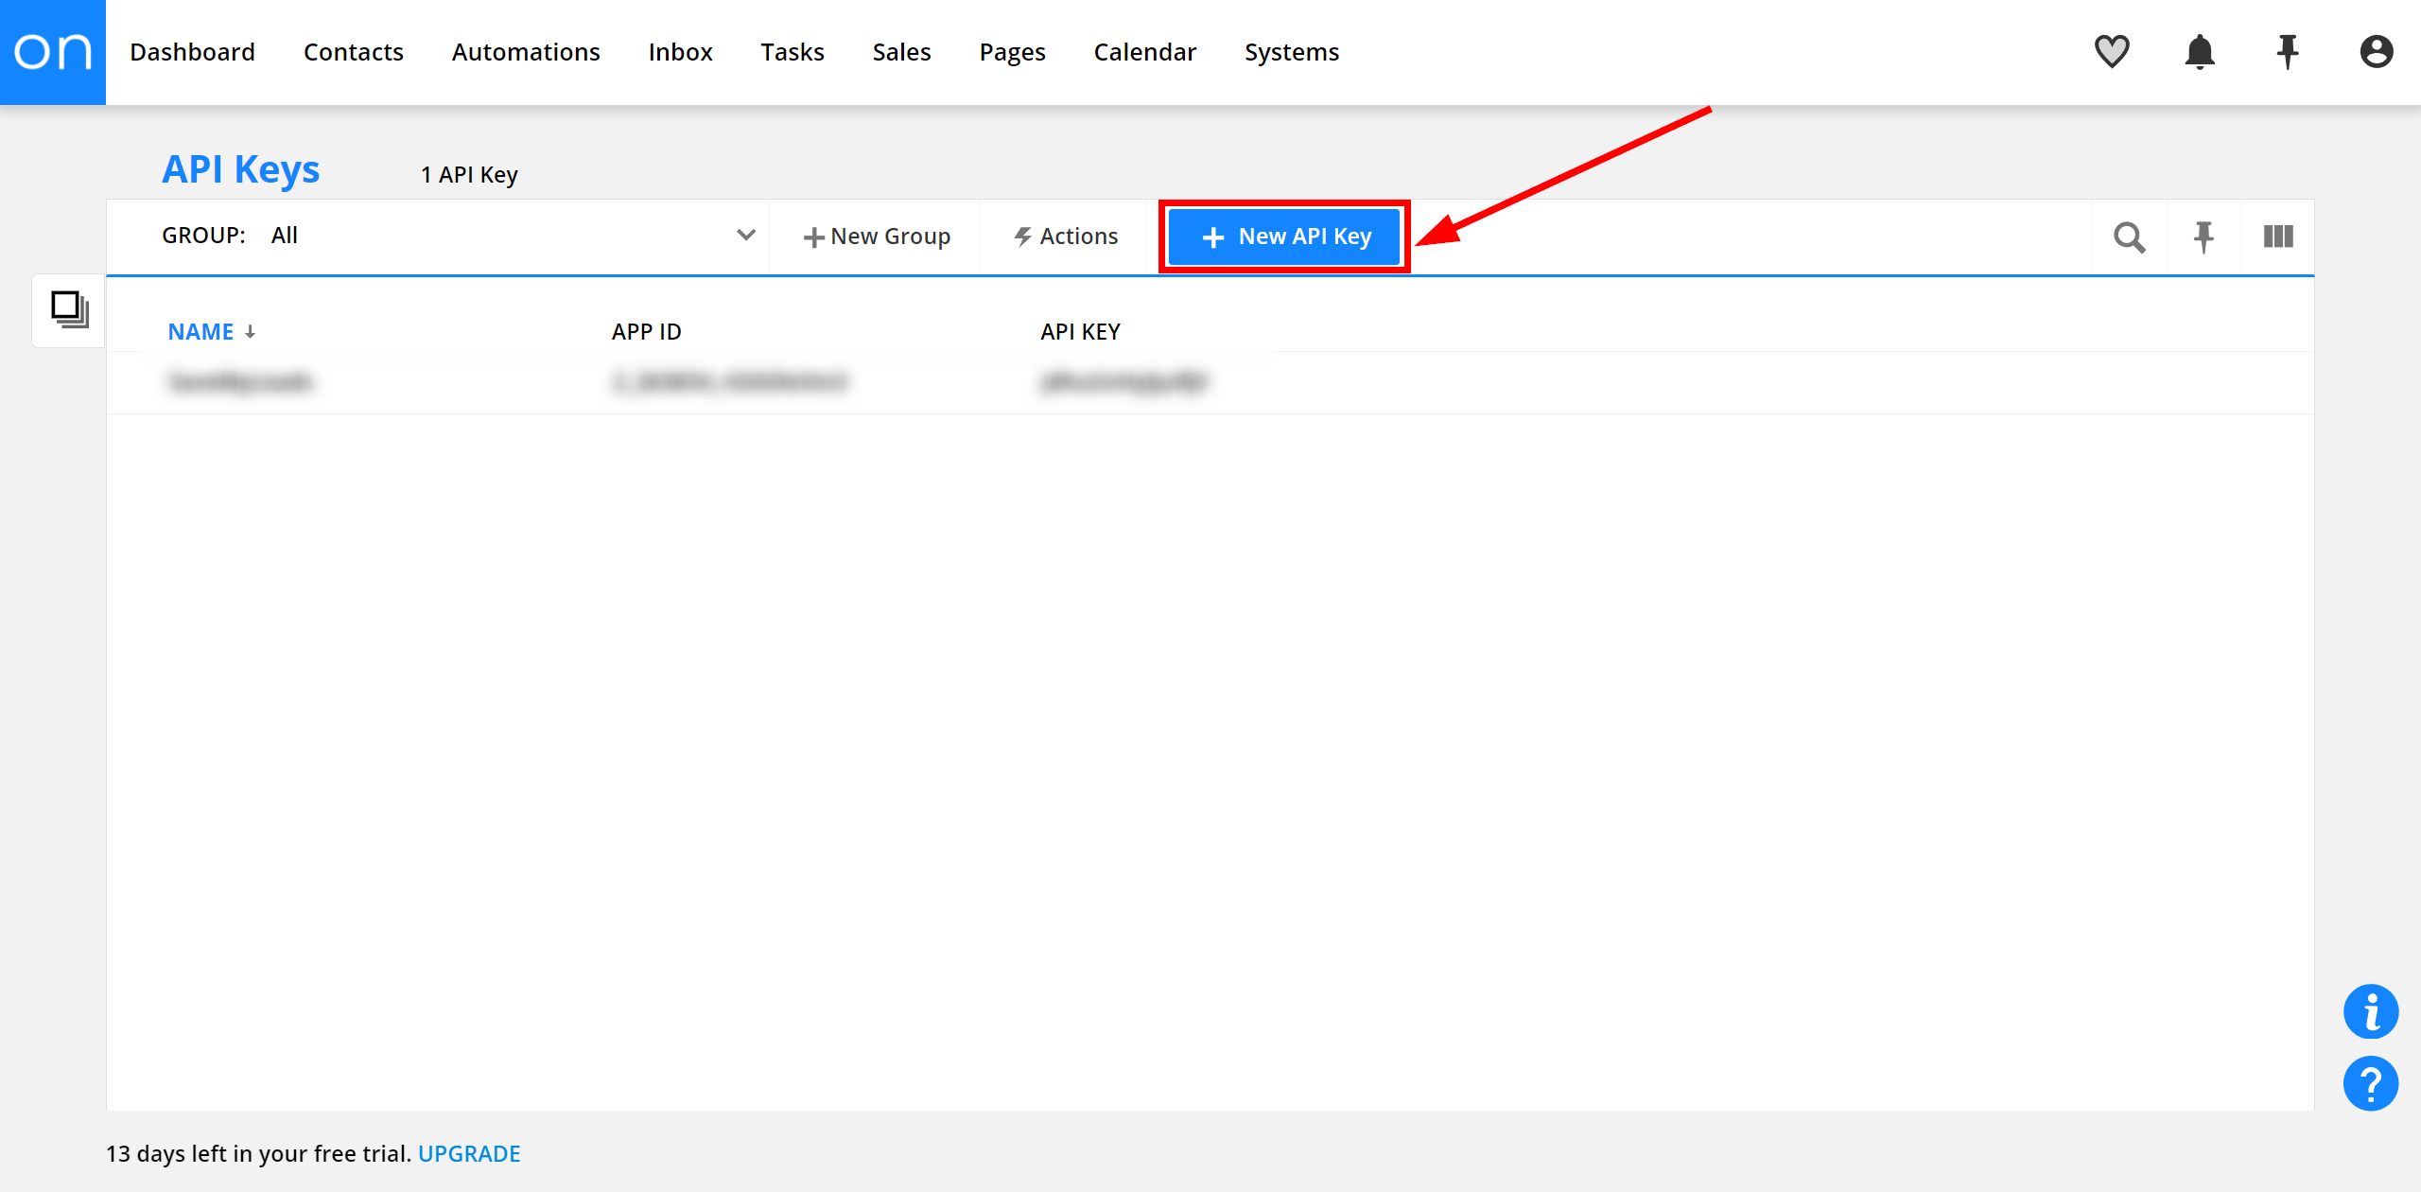Viewport: 2421px width, 1192px height.
Task: Open the favorites heart icon
Action: [2111, 51]
